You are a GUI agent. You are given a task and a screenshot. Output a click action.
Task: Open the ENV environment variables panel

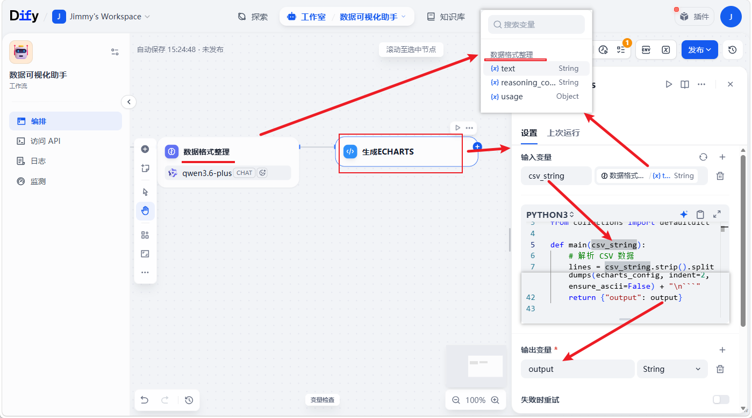tap(646, 50)
